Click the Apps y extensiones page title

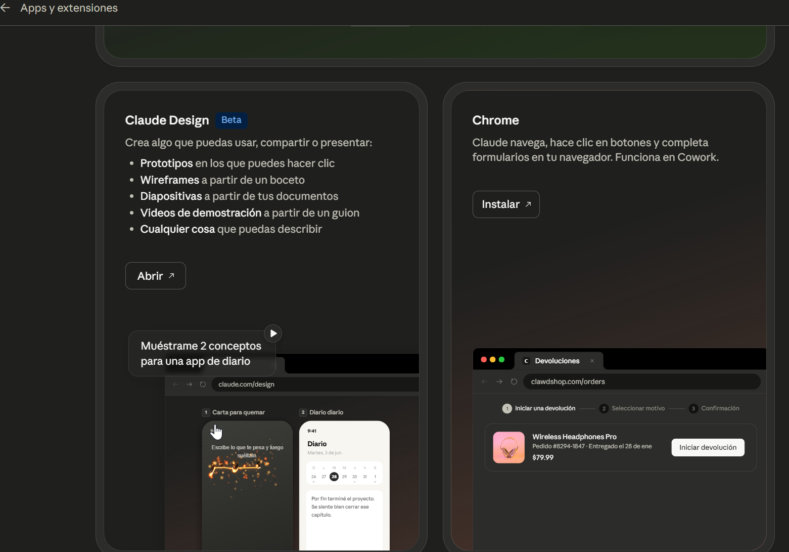[69, 8]
